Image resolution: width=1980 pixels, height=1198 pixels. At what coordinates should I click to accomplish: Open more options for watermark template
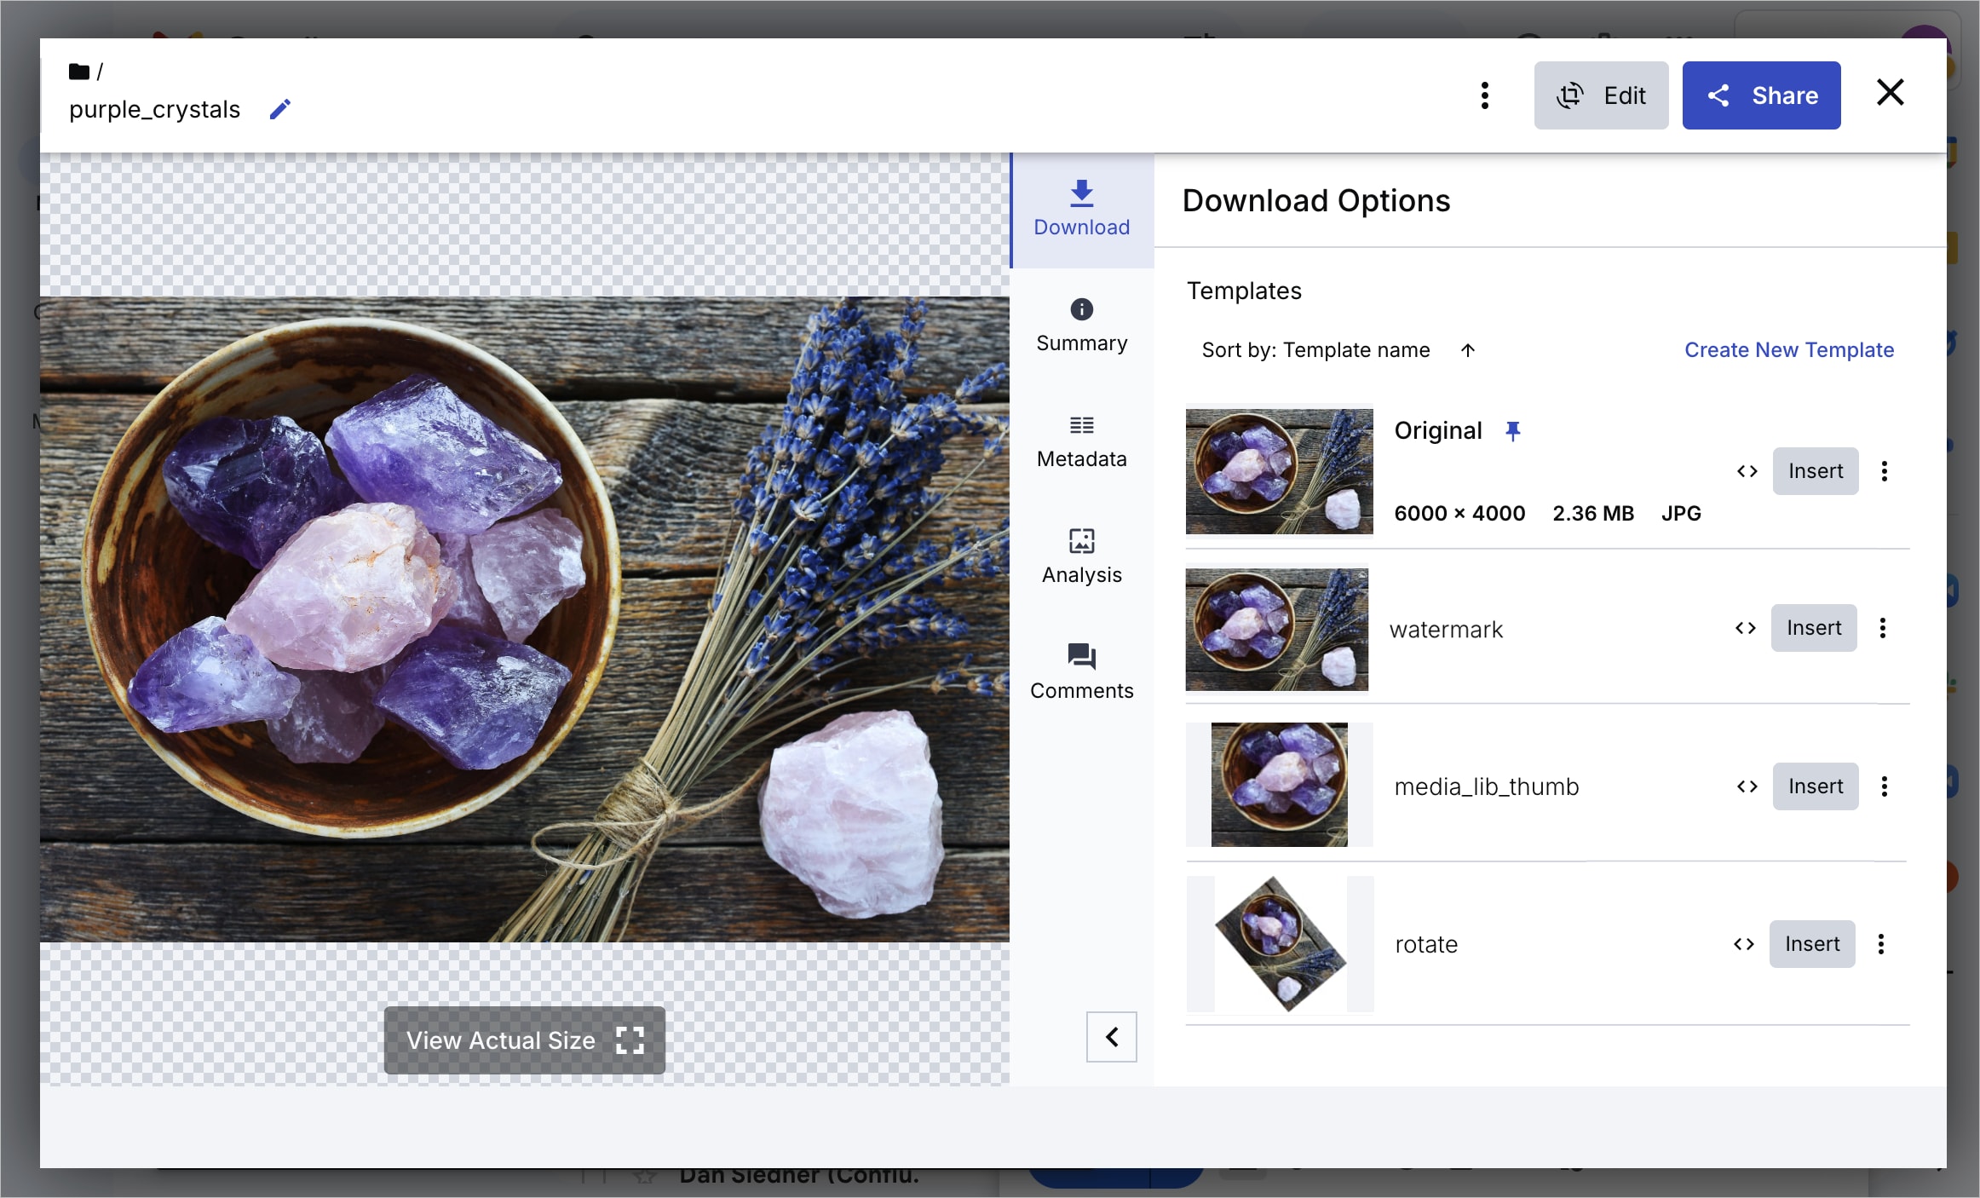1883,628
